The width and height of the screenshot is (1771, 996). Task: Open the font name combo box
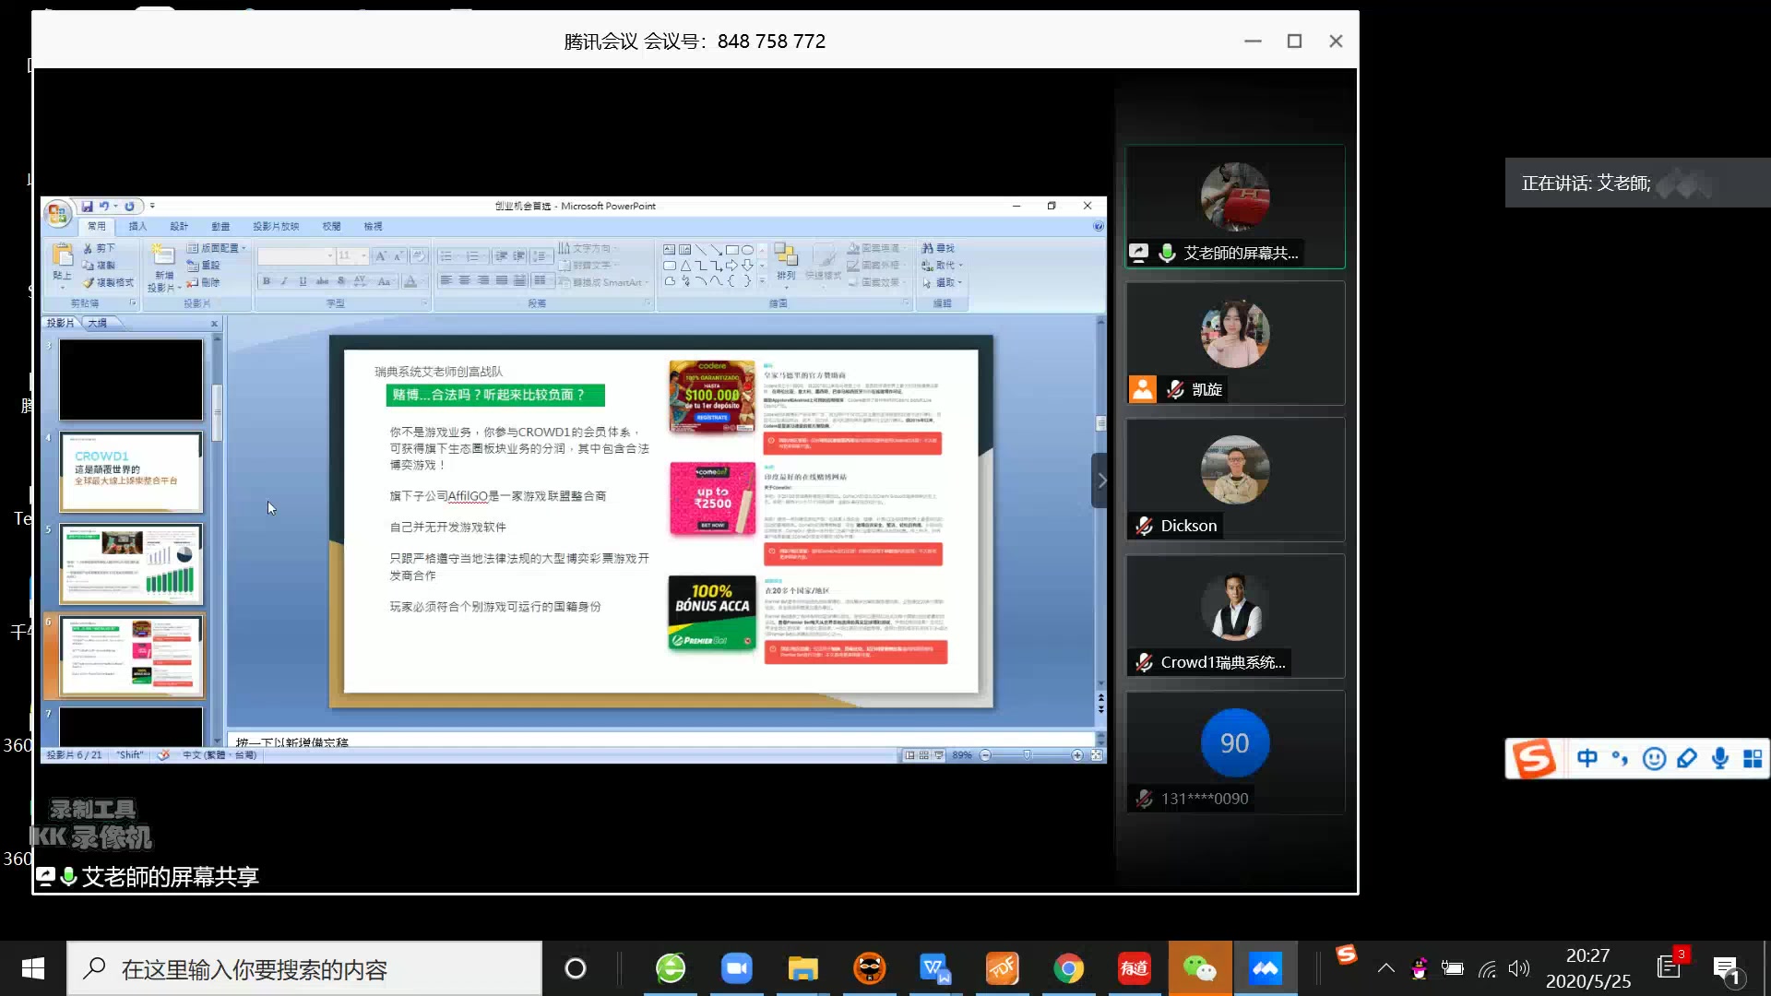click(296, 255)
